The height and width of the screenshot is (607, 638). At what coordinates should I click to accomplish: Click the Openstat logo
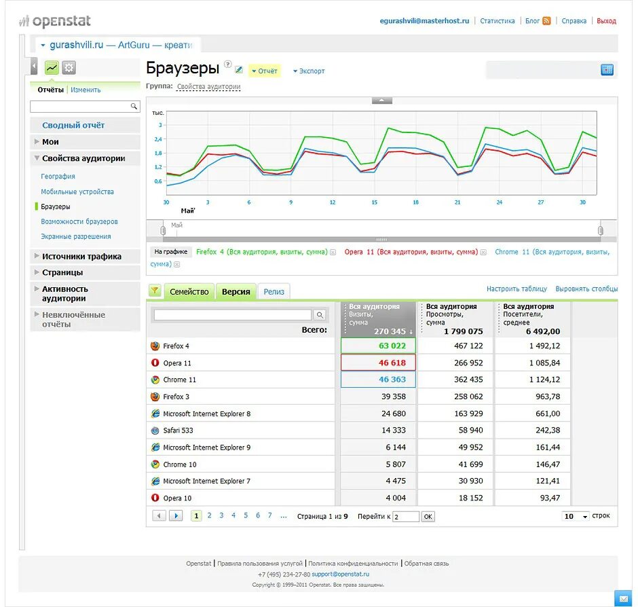tap(55, 21)
